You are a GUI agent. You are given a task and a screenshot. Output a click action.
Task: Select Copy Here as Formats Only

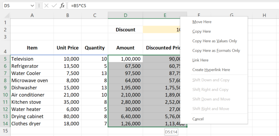(216, 51)
